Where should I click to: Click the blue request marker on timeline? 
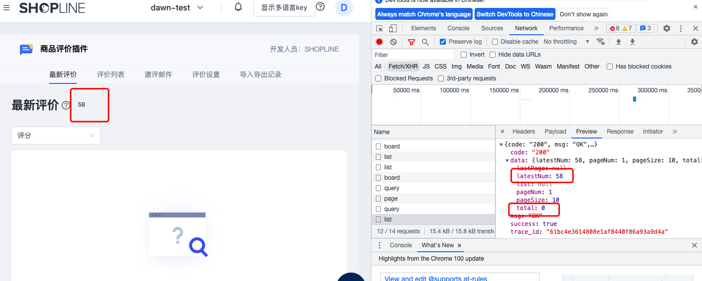click(634, 99)
